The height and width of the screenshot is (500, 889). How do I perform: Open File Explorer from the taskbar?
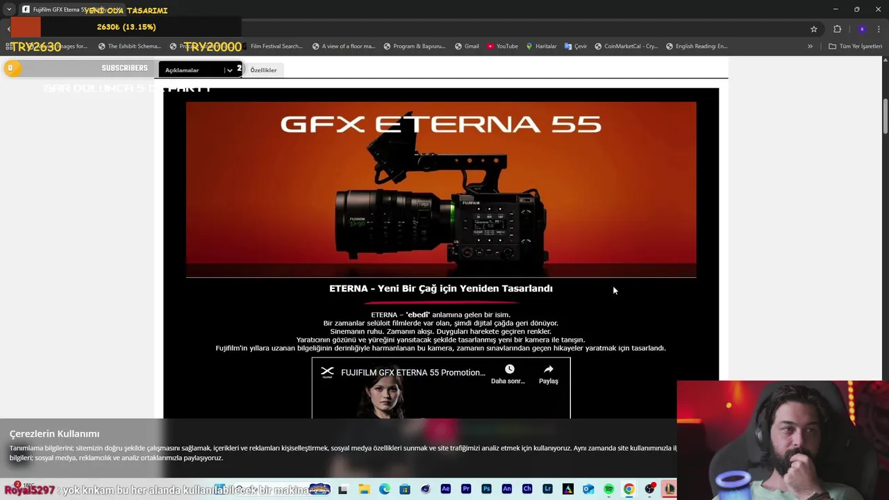(364, 490)
